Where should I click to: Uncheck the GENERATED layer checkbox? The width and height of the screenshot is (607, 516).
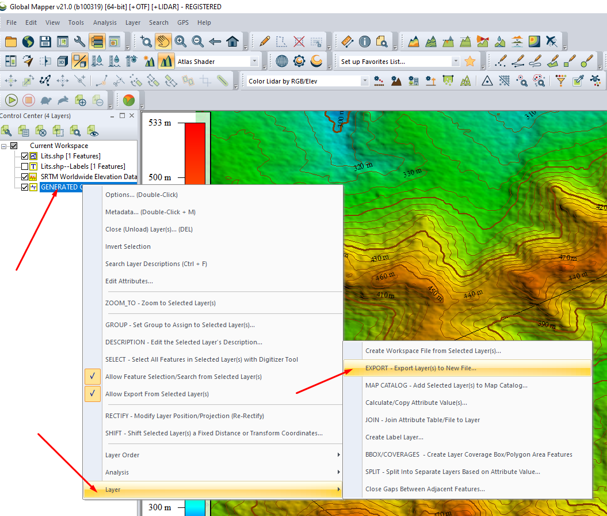tap(25, 187)
